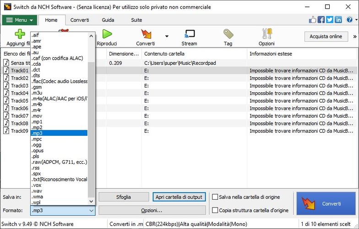Viewport: 359px width, 229px height.
Task: Switch to the Home tab
Action: [x=51, y=20]
